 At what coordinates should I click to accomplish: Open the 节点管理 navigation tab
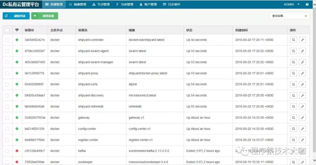point(101,4)
